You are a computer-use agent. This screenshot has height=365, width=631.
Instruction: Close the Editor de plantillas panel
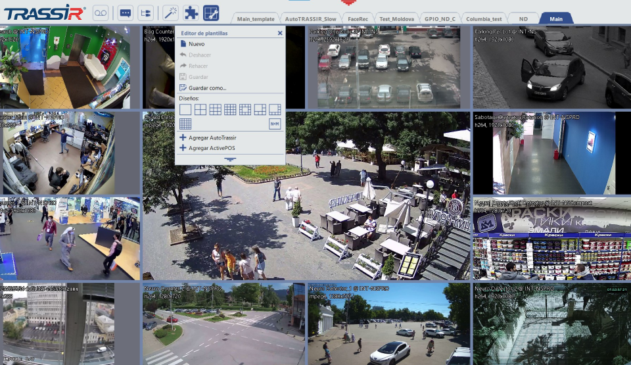tap(280, 33)
